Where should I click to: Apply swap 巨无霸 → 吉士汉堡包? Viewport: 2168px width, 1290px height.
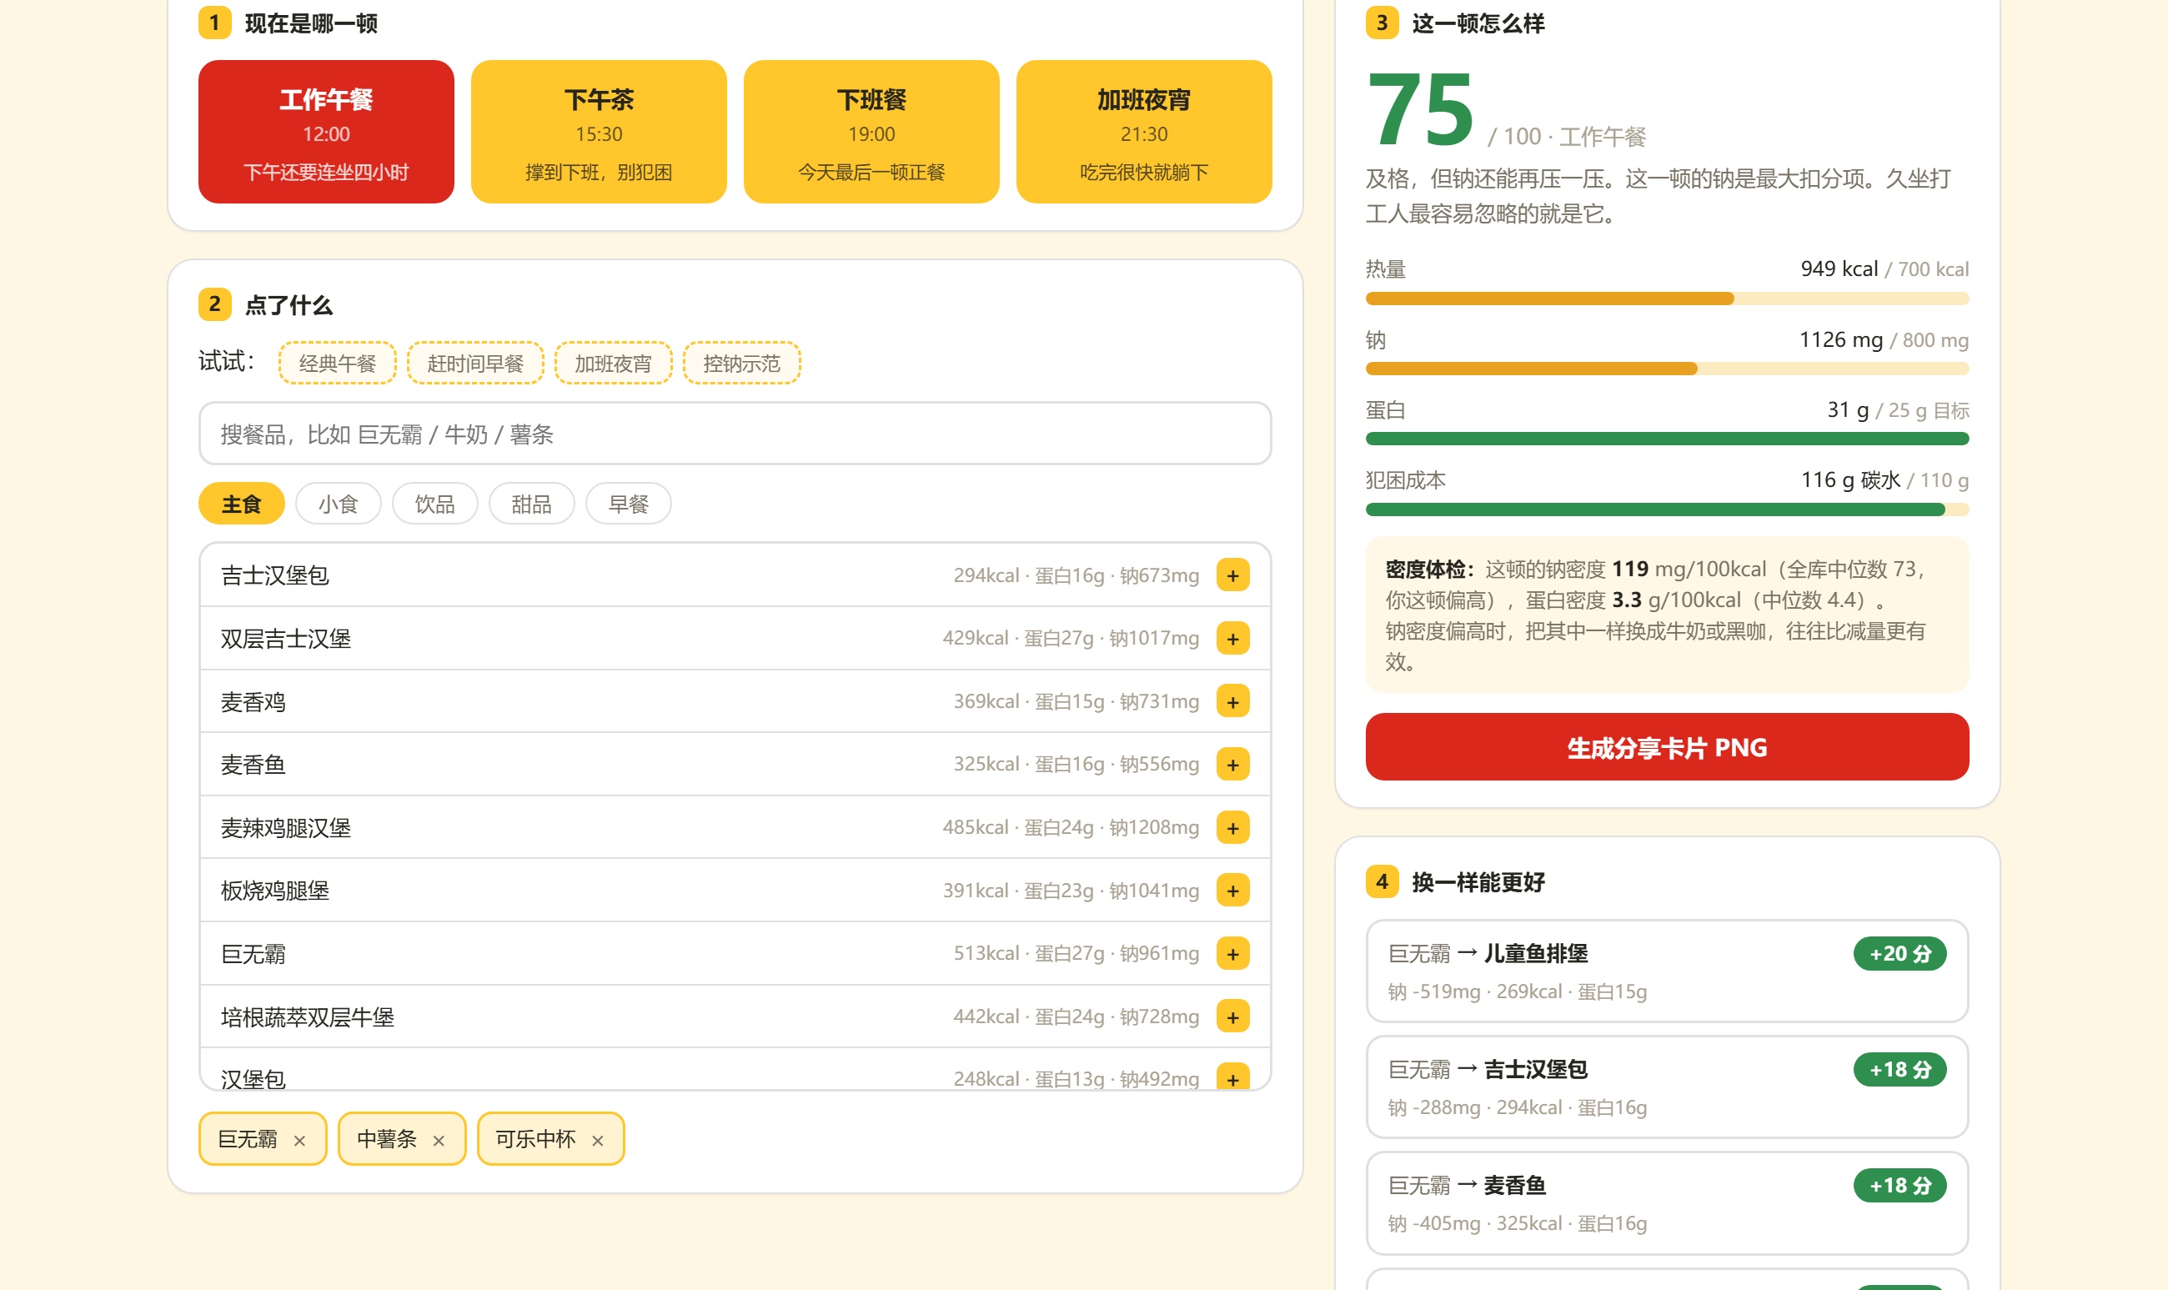tap(1668, 1087)
